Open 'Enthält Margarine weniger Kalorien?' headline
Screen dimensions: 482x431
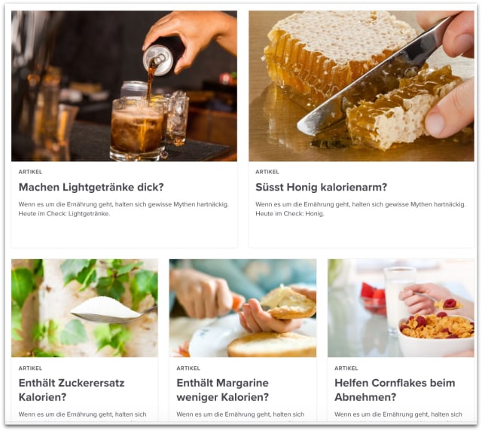pos(223,390)
